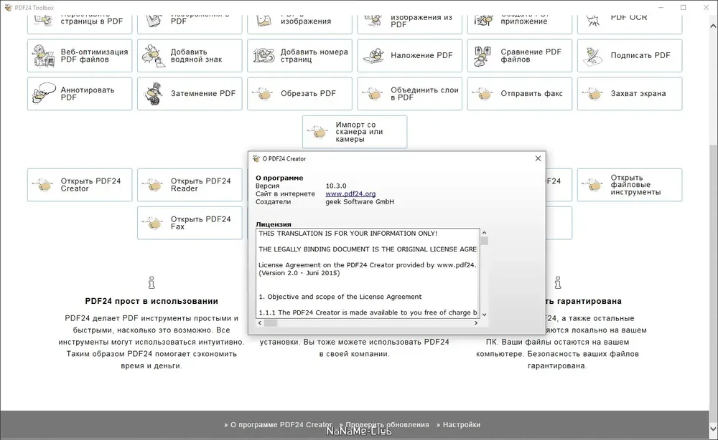Select the scanner import sheep icon
The image size is (718, 440).
click(318, 132)
